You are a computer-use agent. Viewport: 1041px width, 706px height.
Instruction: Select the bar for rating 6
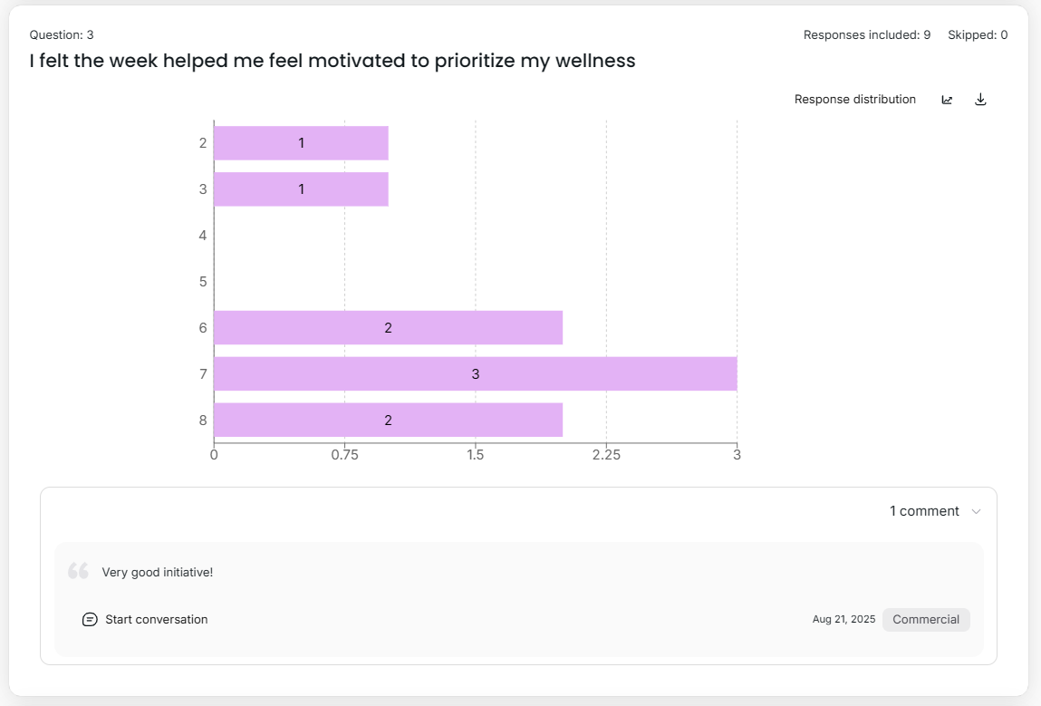tap(388, 327)
